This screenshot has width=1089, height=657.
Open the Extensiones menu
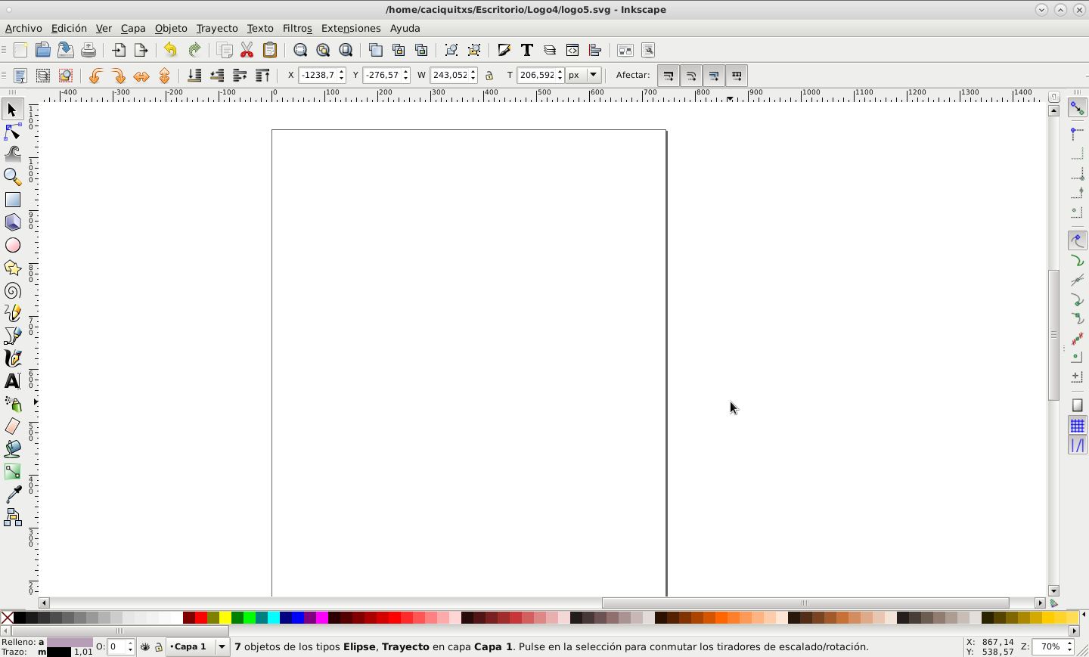point(351,28)
